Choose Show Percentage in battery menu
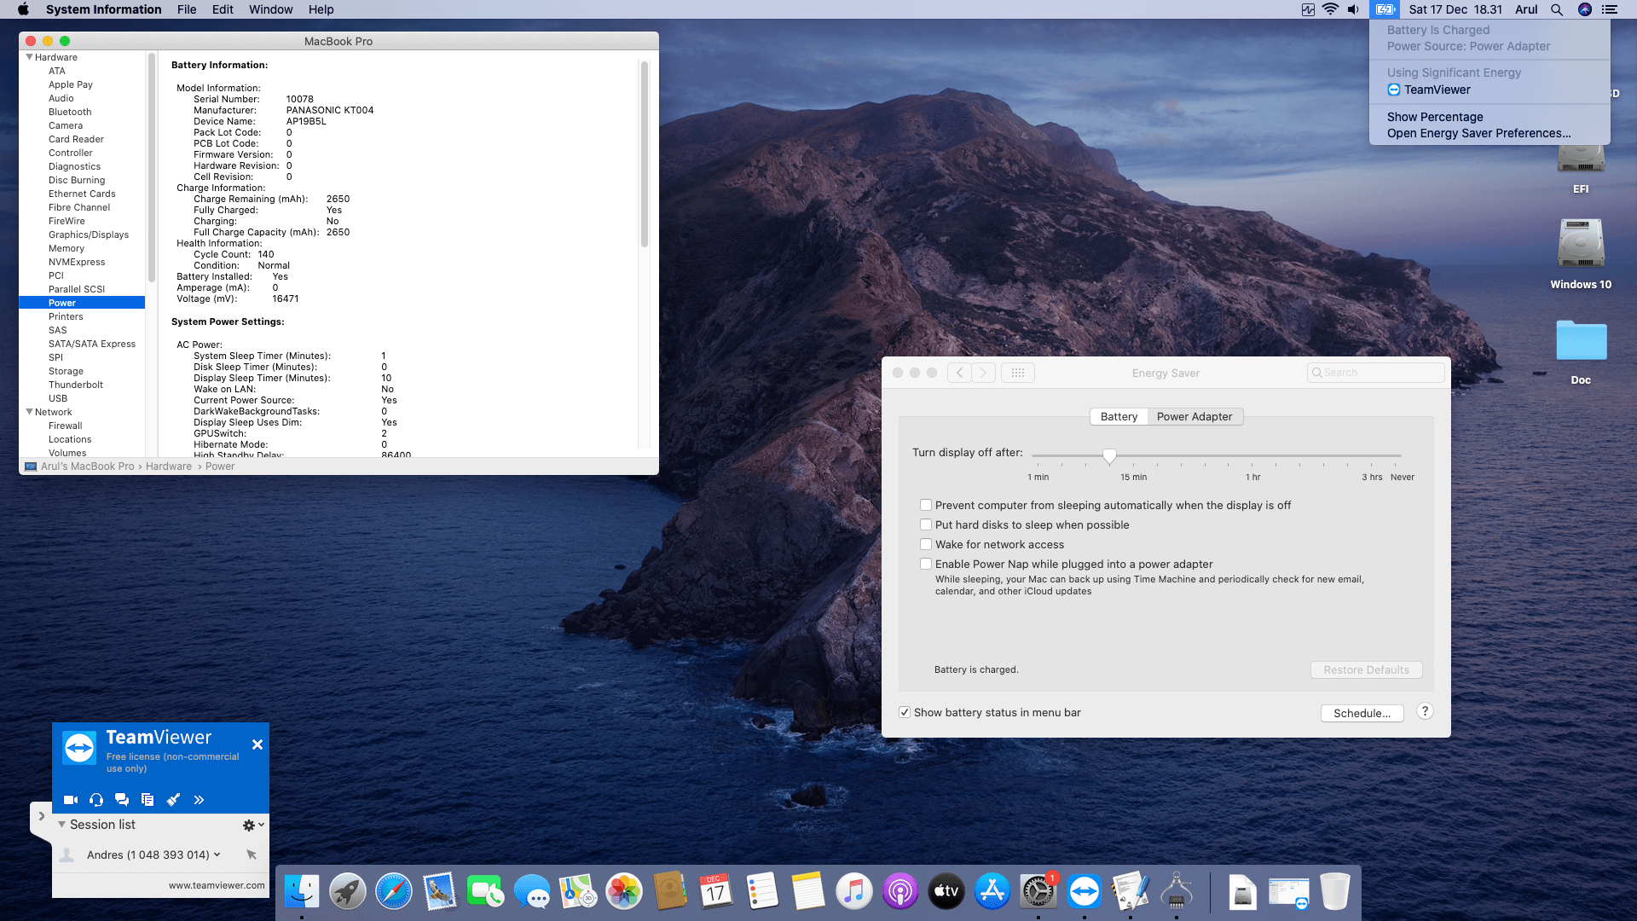This screenshot has height=921, width=1637. pos(1434,117)
